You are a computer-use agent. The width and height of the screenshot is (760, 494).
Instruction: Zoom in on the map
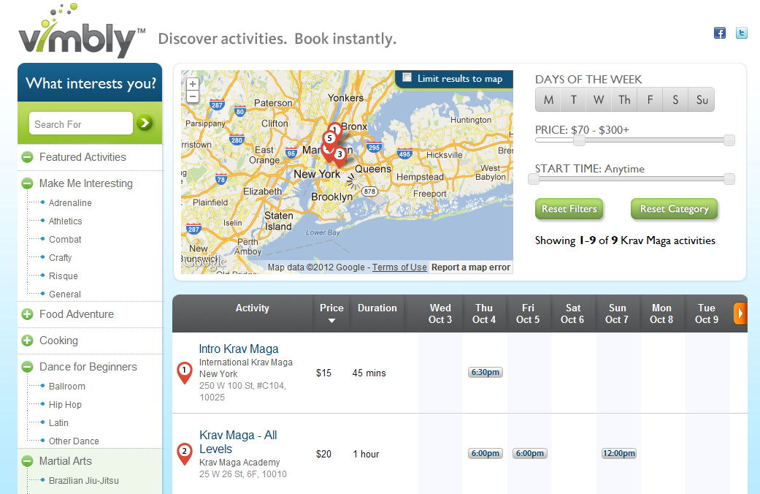193,84
